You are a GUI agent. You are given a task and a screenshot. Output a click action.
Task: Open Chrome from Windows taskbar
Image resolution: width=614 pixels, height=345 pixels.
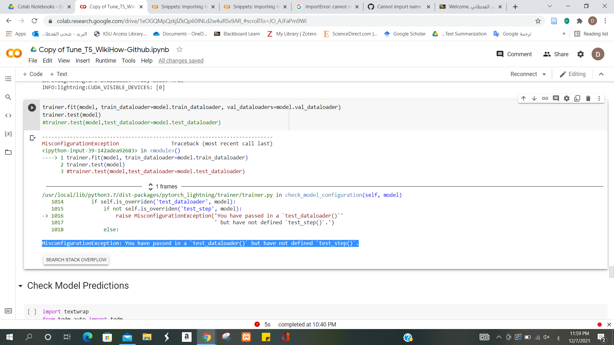(x=207, y=337)
